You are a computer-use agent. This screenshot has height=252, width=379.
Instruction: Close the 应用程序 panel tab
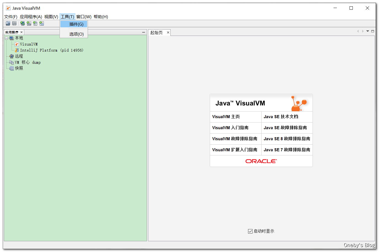pyautogui.click(x=21, y=32)
